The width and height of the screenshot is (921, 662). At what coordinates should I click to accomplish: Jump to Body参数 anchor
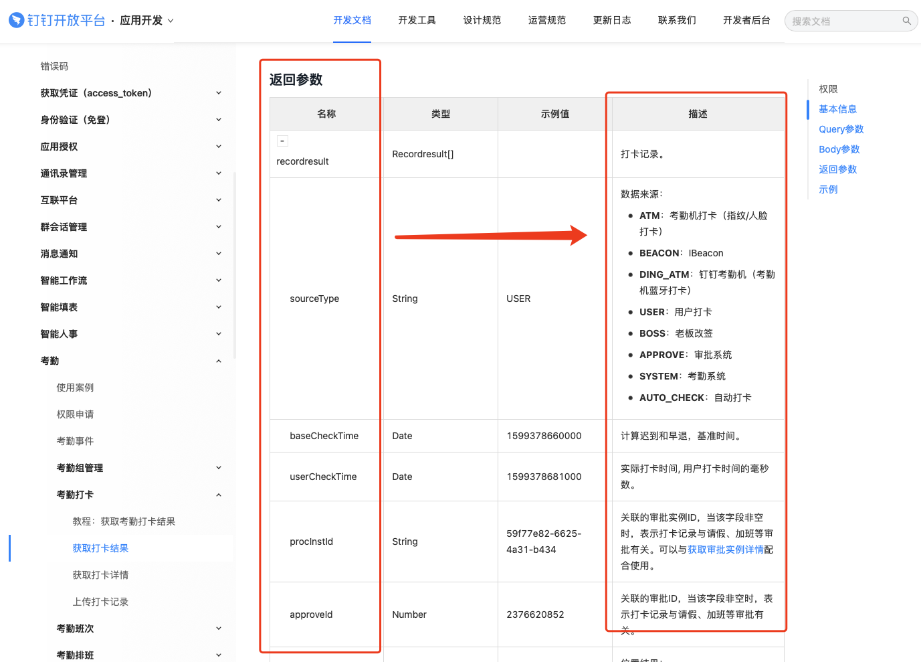[x=839, y=149]
